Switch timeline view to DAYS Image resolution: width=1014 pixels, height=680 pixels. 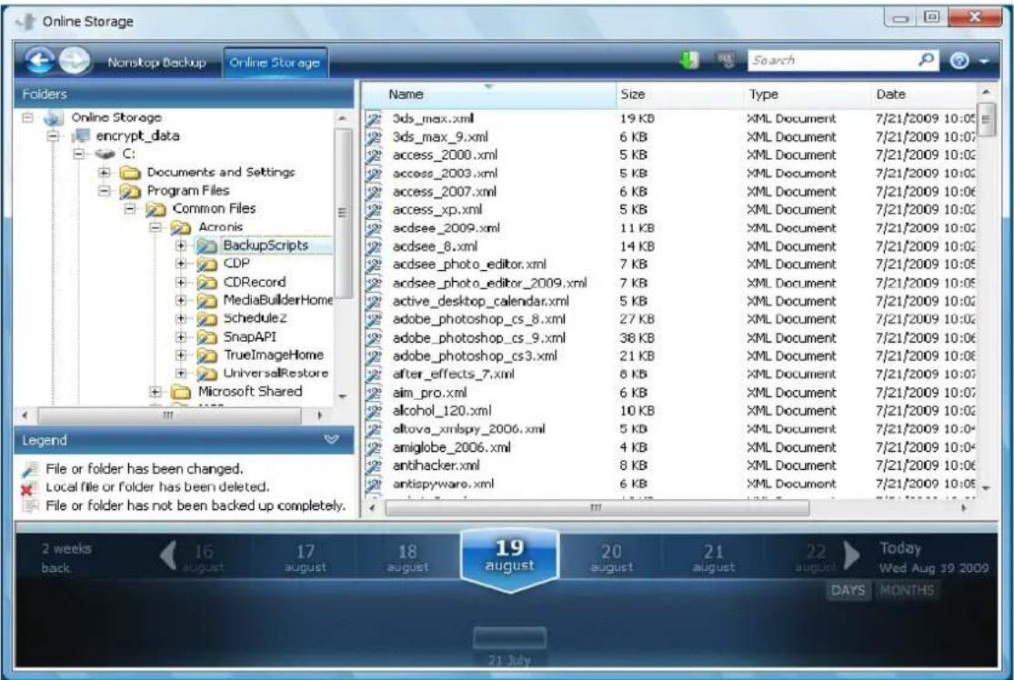pos(848,590)
